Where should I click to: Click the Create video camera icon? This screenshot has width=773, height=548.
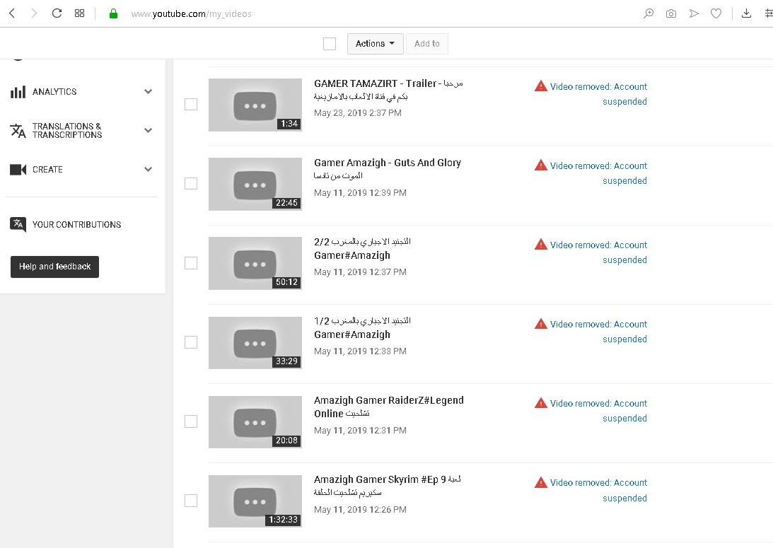click(x=18, y=170)
